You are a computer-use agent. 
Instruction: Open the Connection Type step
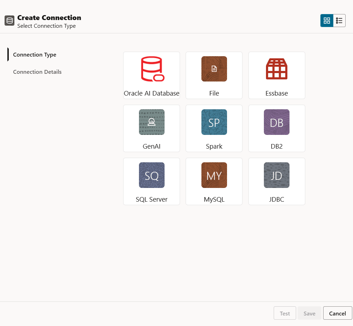[35, 54]
